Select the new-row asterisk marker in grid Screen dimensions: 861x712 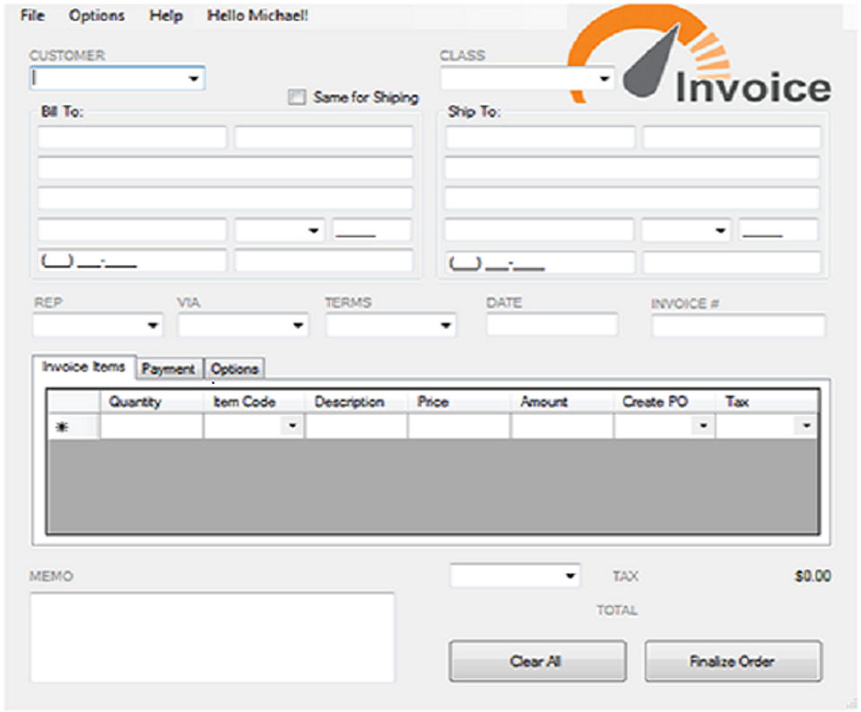[x=62, y=427]
